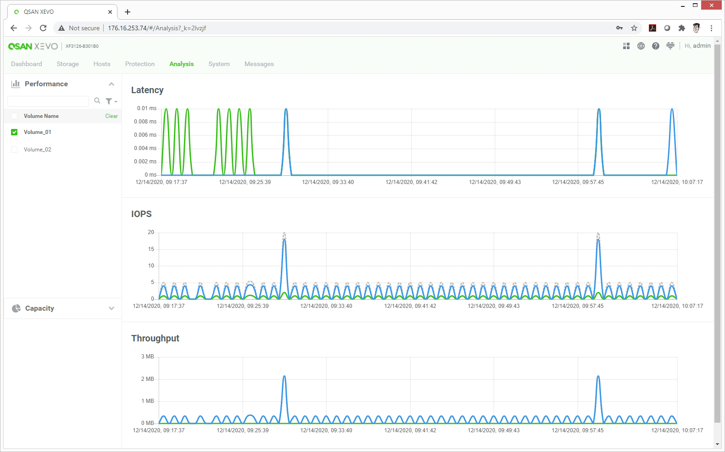Click the browser forward arrow
Screen dimensions: 725x452
tap(28, 28)
